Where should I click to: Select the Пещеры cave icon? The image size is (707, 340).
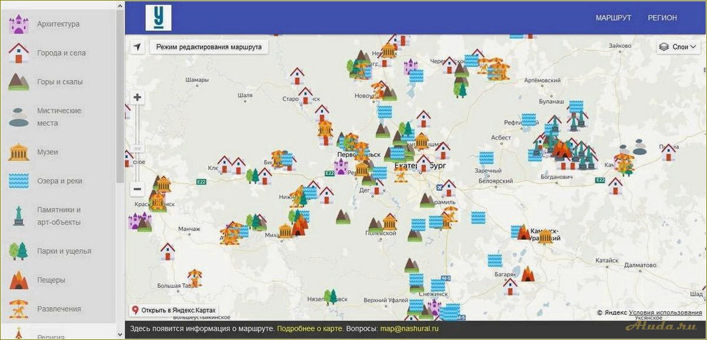19,280
